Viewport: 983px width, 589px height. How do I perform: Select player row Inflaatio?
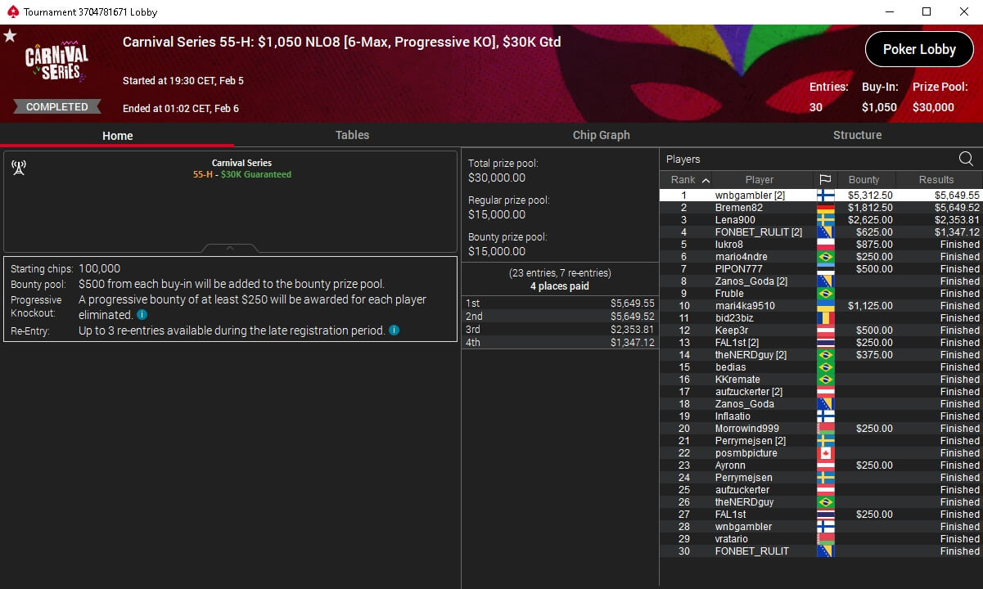[821, 416]
